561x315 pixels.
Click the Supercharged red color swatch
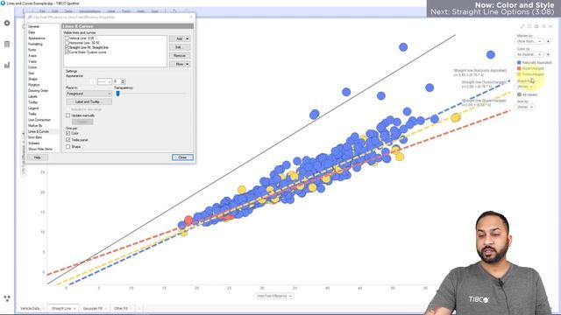(519, 68)
